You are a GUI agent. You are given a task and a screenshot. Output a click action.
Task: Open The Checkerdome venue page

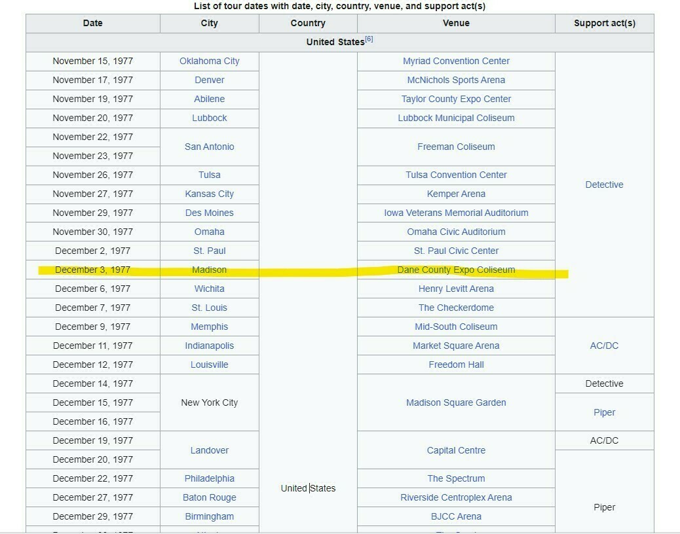click(x=455, y=308)
